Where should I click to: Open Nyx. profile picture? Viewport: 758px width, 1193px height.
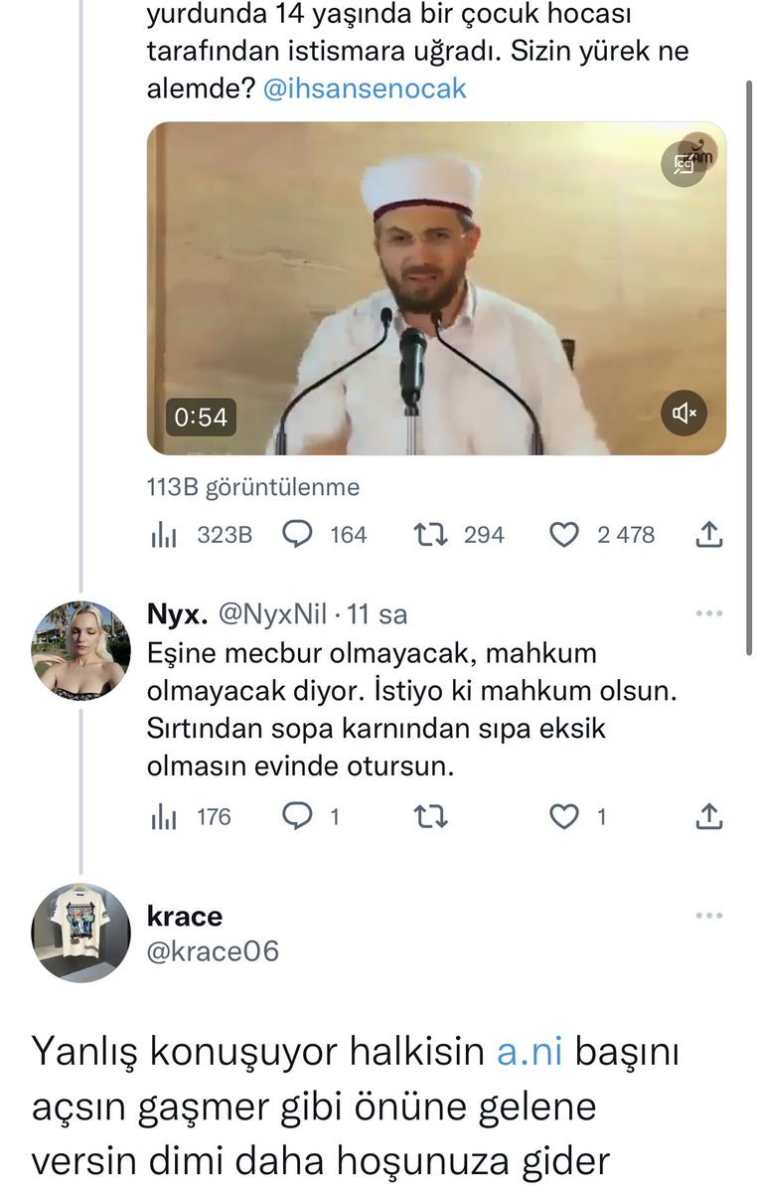pyautogui.click(x=80, y=651)
